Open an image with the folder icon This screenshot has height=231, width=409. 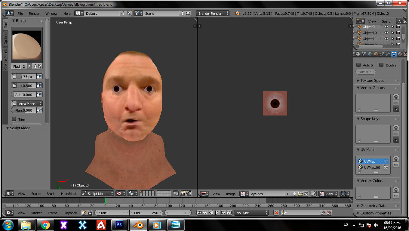coord(300,194)
